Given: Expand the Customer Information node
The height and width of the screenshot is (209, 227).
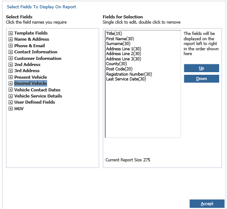Looking at the screenshot, I should click(x=10, y=58).
